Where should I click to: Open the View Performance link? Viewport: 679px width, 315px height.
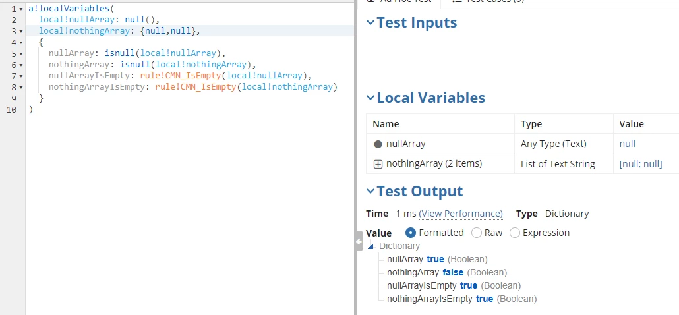[x=461, y=214]
